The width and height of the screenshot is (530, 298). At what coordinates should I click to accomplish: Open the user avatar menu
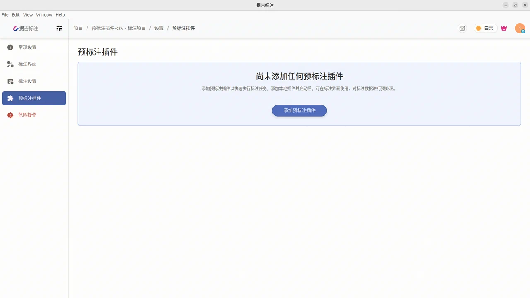520,29
